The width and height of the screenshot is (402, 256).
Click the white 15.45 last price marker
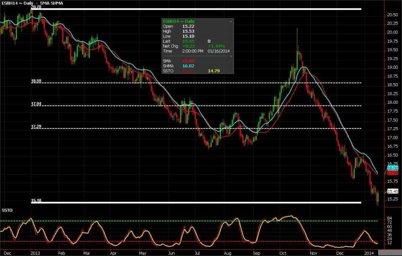coord(392,191)
